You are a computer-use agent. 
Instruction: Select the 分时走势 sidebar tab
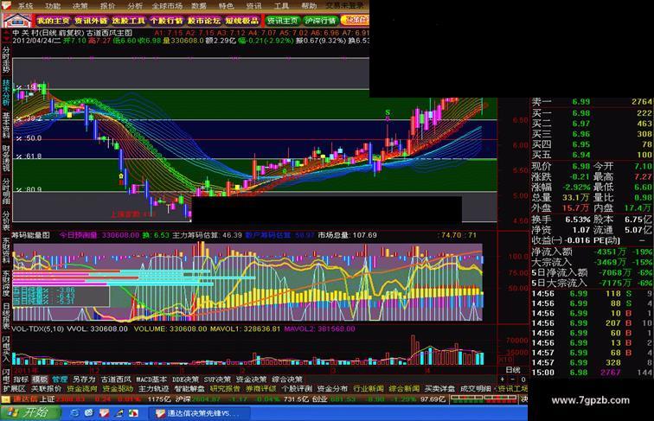point(6,59)
